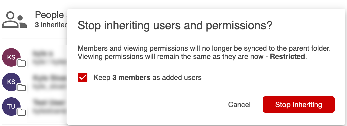Screen dimensions: 347x126
Task: Click folder badge on purple KS avatar
Action: [x=22, y=87]
